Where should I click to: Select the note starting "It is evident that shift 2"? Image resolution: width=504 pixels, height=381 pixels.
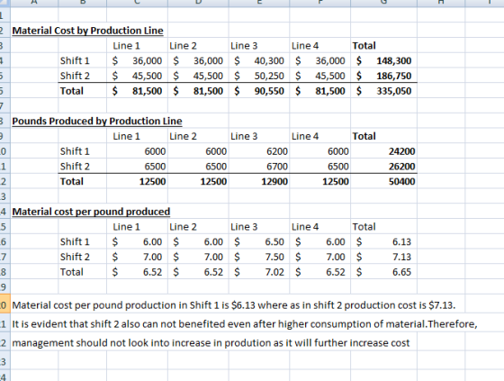tap(245, 323)
